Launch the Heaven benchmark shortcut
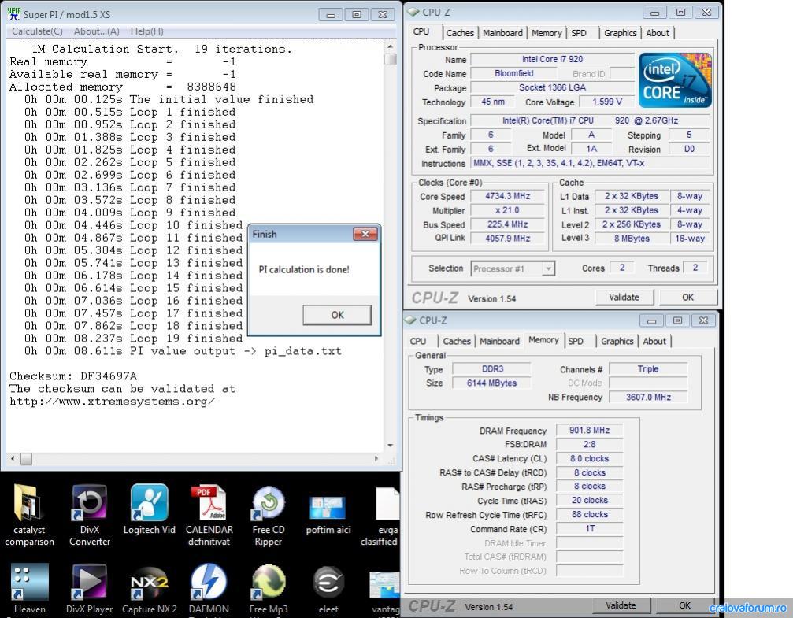Screen dimensions: 793x618 tap(29, 587)
